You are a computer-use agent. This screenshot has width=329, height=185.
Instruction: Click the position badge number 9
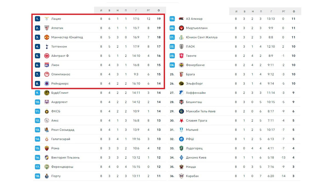point(38,93)
